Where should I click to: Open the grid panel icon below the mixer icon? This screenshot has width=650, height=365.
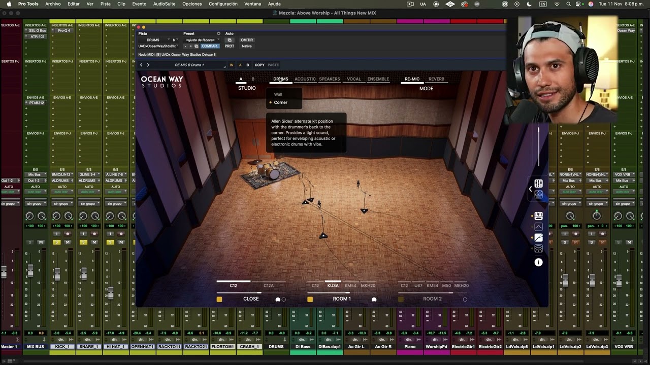(538, 194)
